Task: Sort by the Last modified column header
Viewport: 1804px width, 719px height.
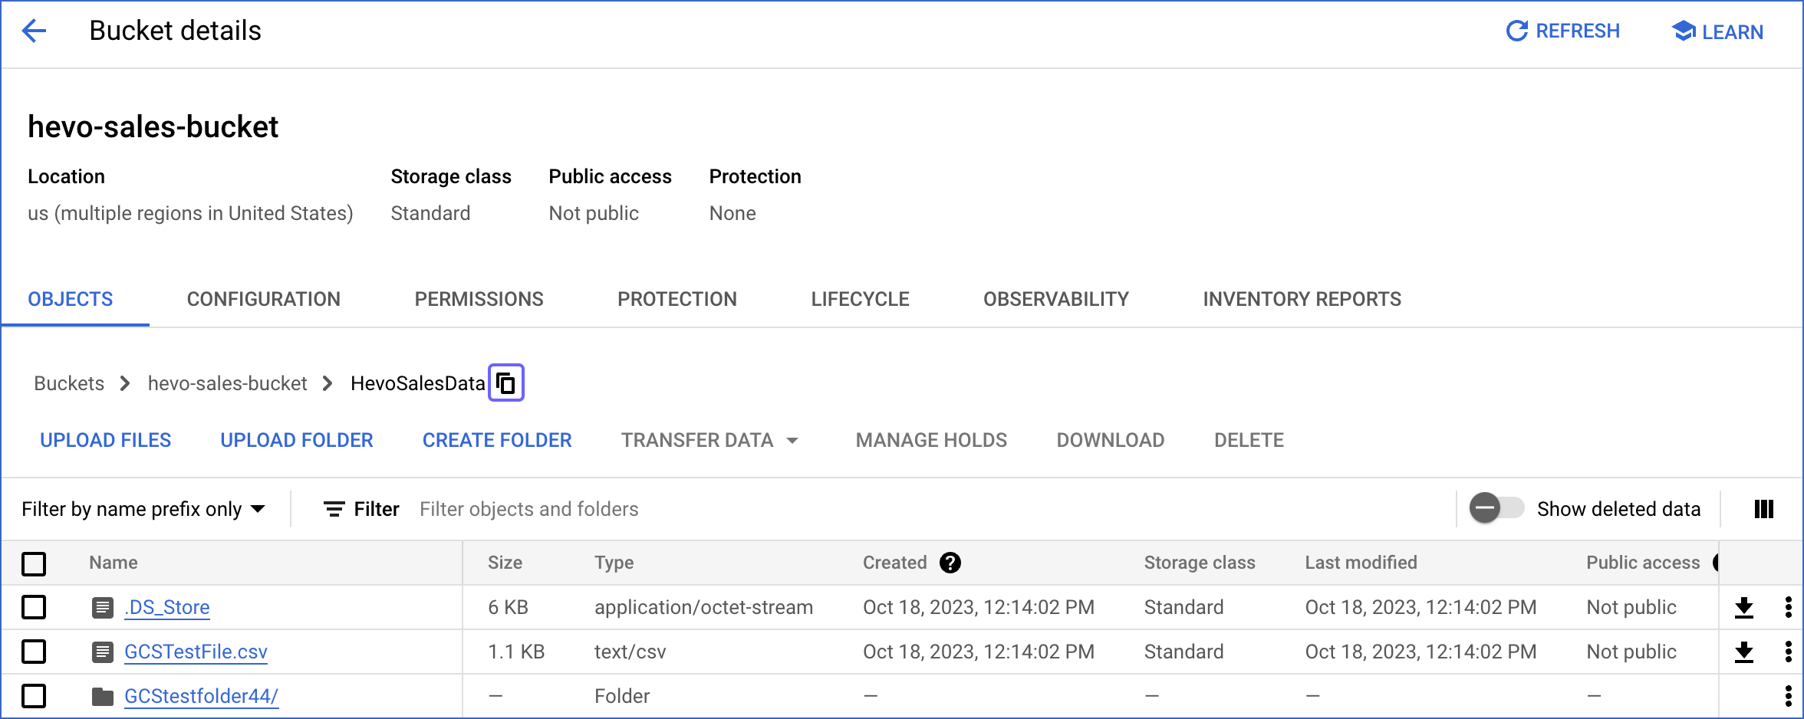Action: (1361, 563)
